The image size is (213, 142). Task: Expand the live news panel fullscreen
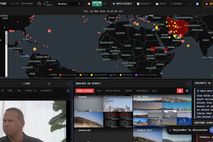click(69, 83)
